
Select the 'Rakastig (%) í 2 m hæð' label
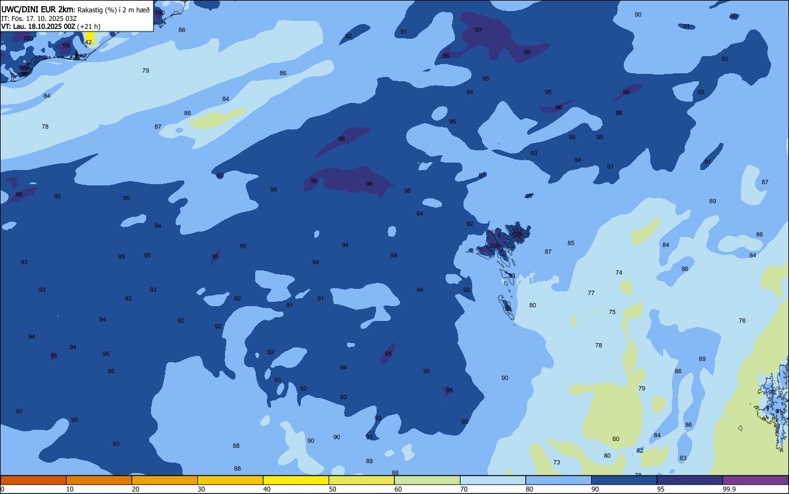[113, 10]
